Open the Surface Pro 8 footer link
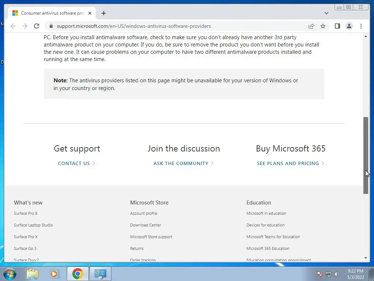This screenshot has height=281, width=374. click(x=26, y=213)
